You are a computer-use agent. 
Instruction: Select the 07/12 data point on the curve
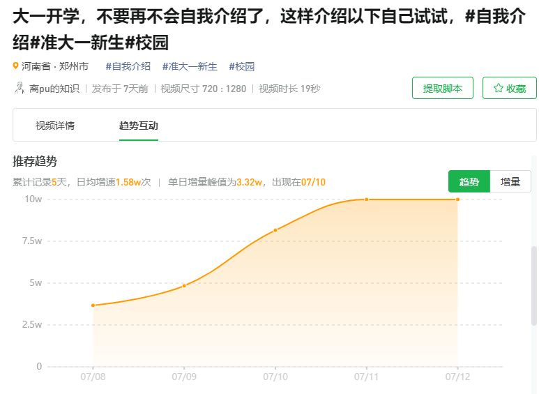[457, 199]
